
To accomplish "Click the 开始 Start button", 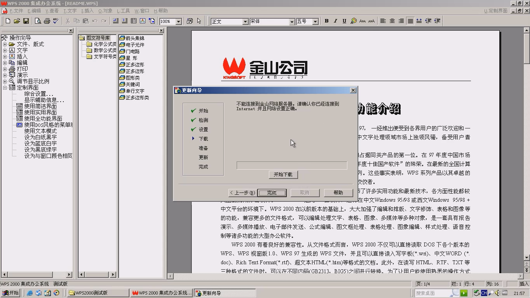I will (10, 293).
